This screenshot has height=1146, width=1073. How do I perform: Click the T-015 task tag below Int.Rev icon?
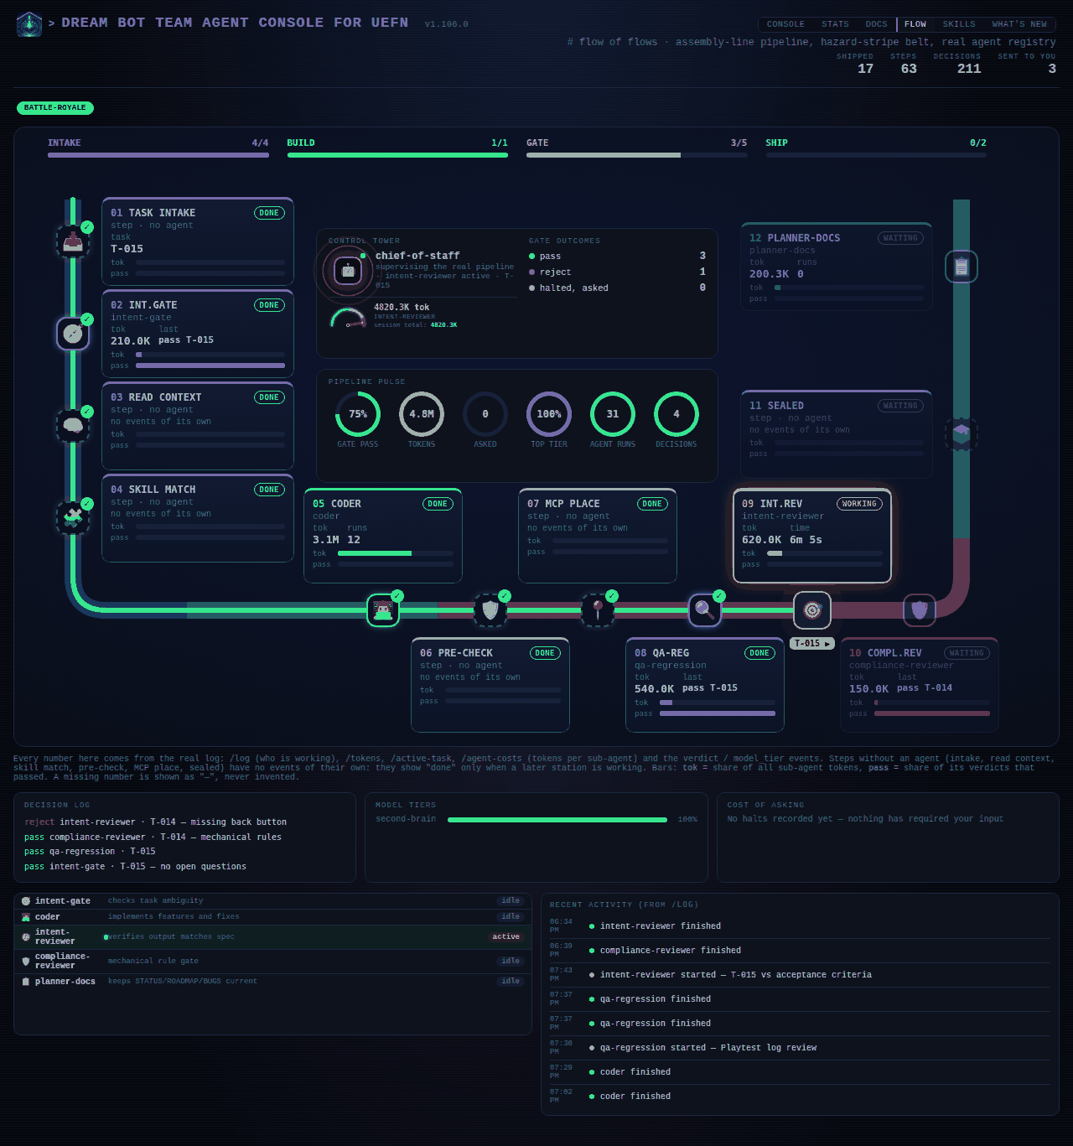tap(812, 644)
